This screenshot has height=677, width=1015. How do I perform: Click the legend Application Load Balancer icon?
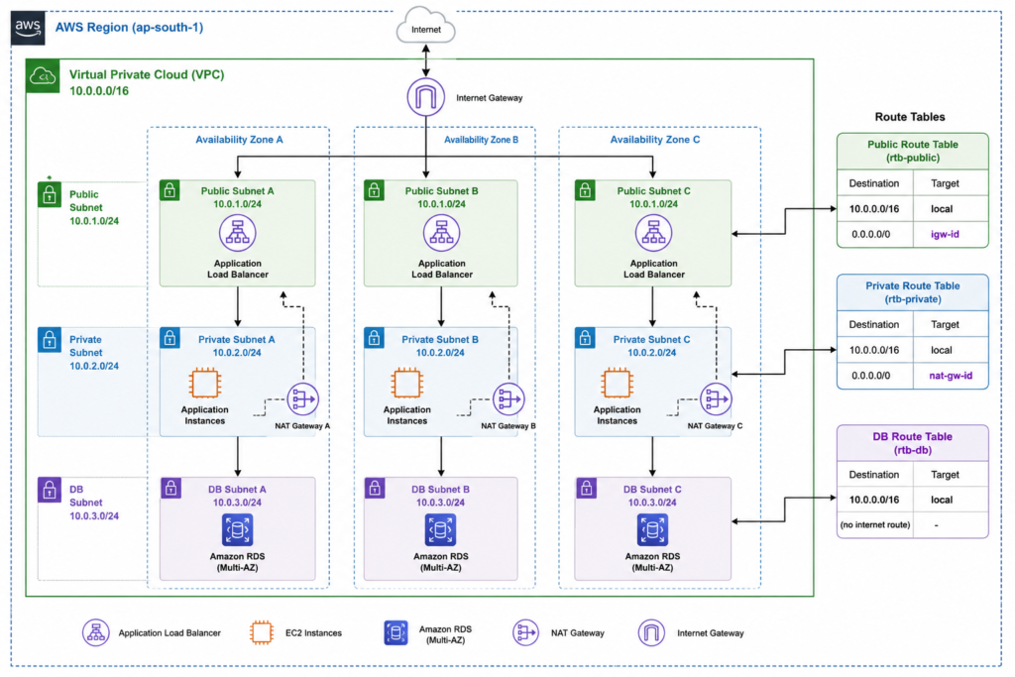coord(96,632)
